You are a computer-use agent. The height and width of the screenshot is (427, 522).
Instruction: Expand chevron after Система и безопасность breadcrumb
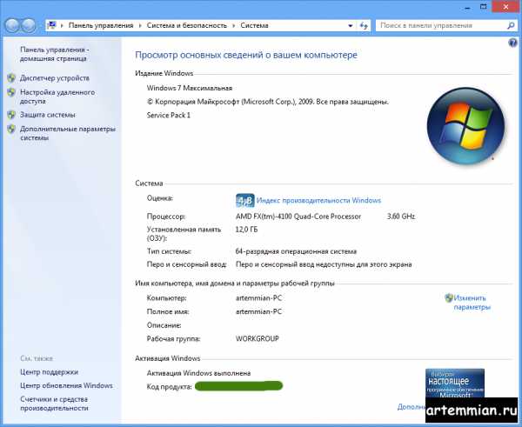[234, 25]
